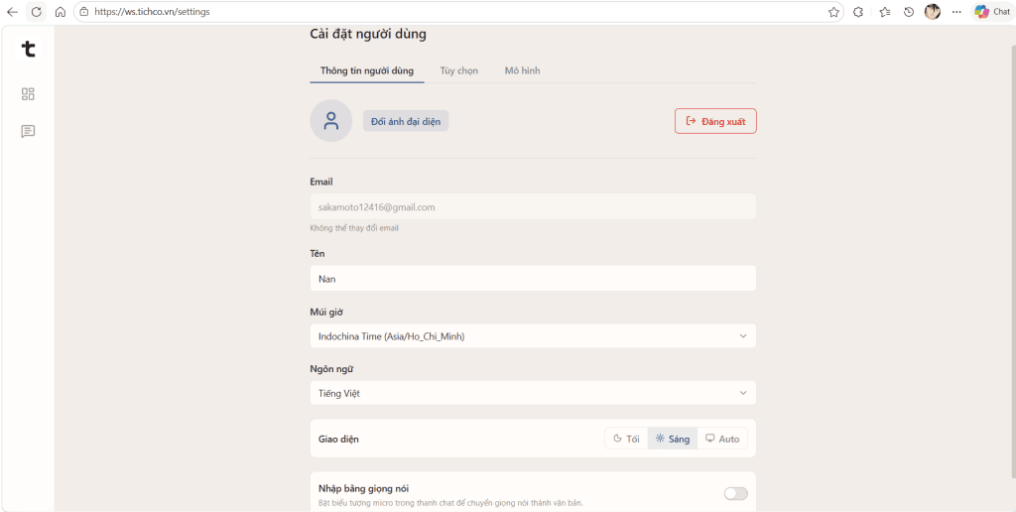Open browser extensions puzzle icon
The height and width of the screenshot is (512, 1016).
coord(858,12)
